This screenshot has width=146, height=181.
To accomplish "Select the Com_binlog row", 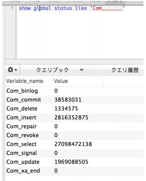I will click(x=74, y=91).
